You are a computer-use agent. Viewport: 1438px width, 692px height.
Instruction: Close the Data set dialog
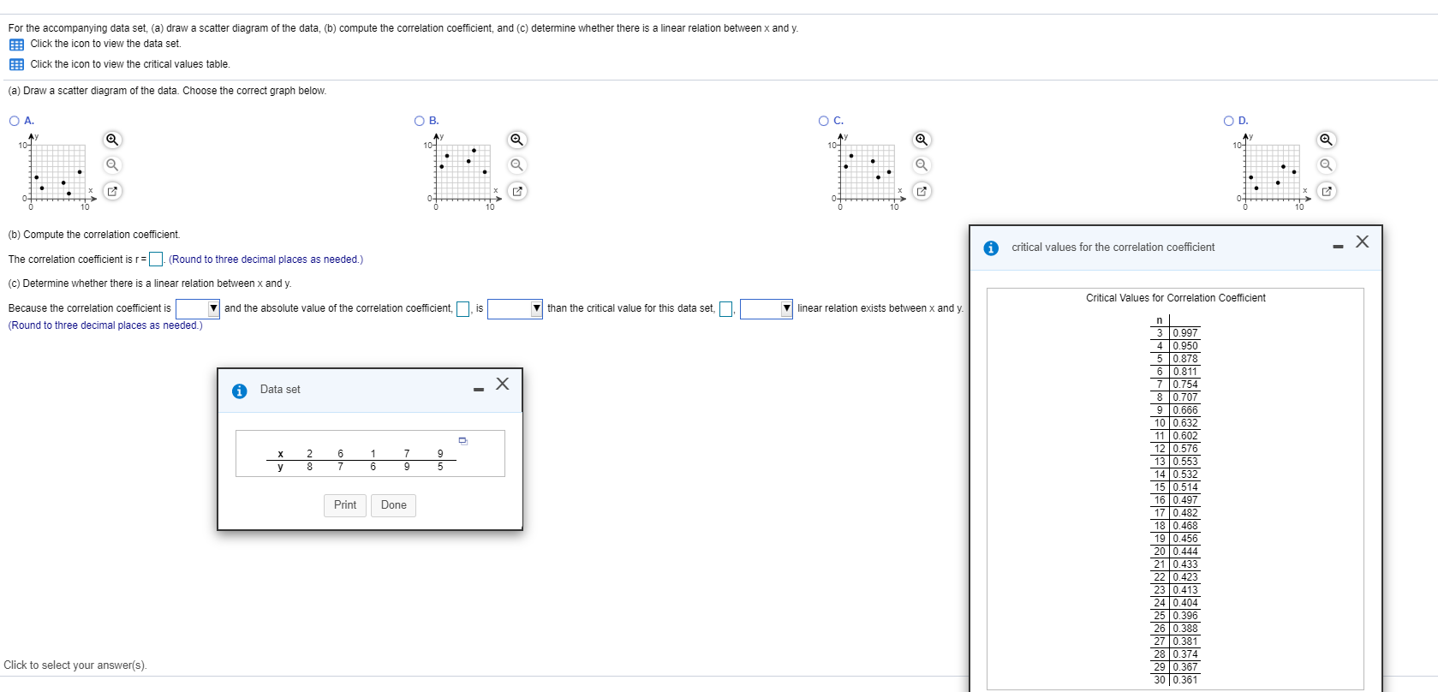(x=503, y=384)
